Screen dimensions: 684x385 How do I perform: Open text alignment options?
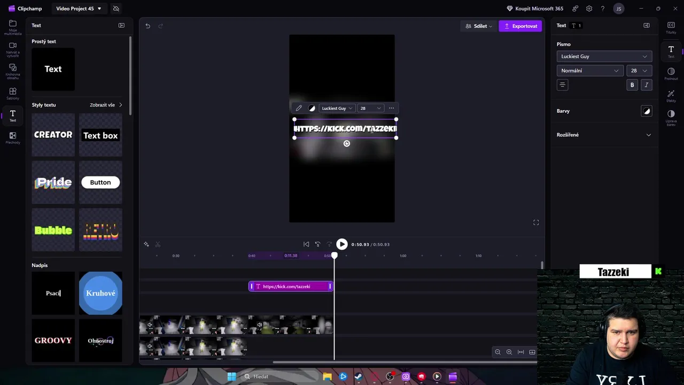[x=562, y=85]
